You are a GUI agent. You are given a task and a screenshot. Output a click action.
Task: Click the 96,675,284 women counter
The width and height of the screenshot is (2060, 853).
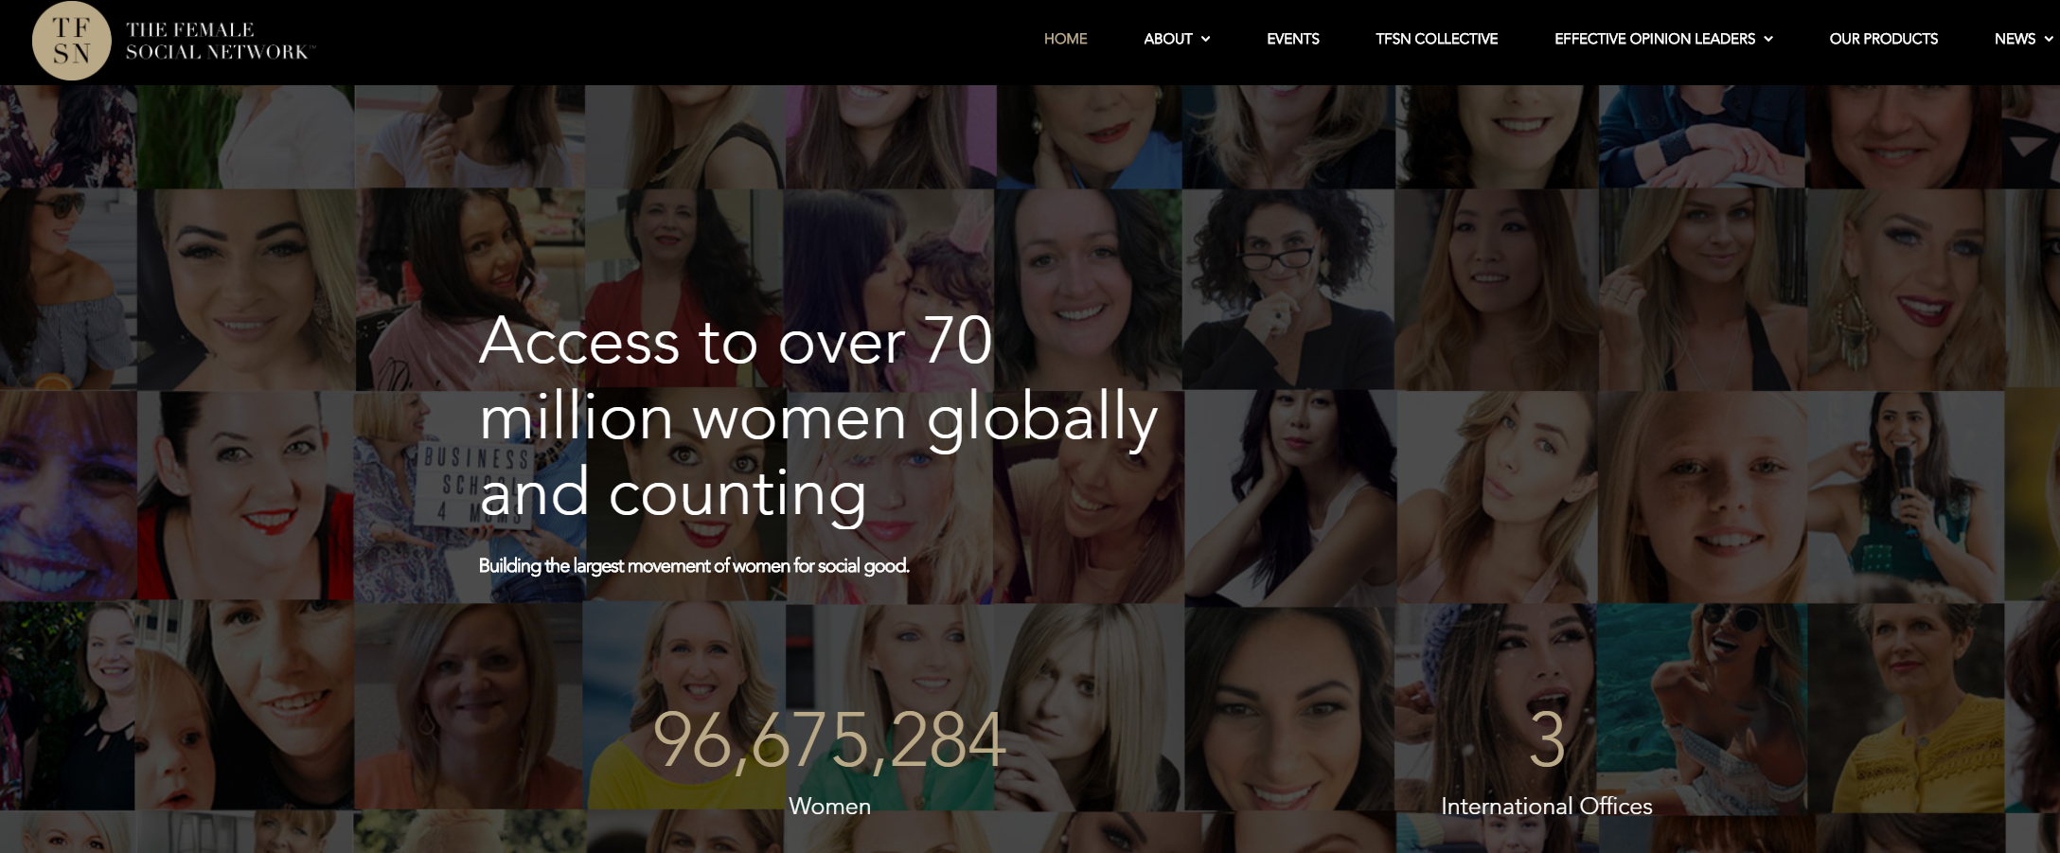(x=829, y=740)
